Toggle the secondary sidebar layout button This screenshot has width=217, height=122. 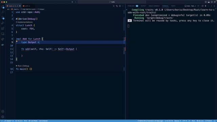click(212, 2)
